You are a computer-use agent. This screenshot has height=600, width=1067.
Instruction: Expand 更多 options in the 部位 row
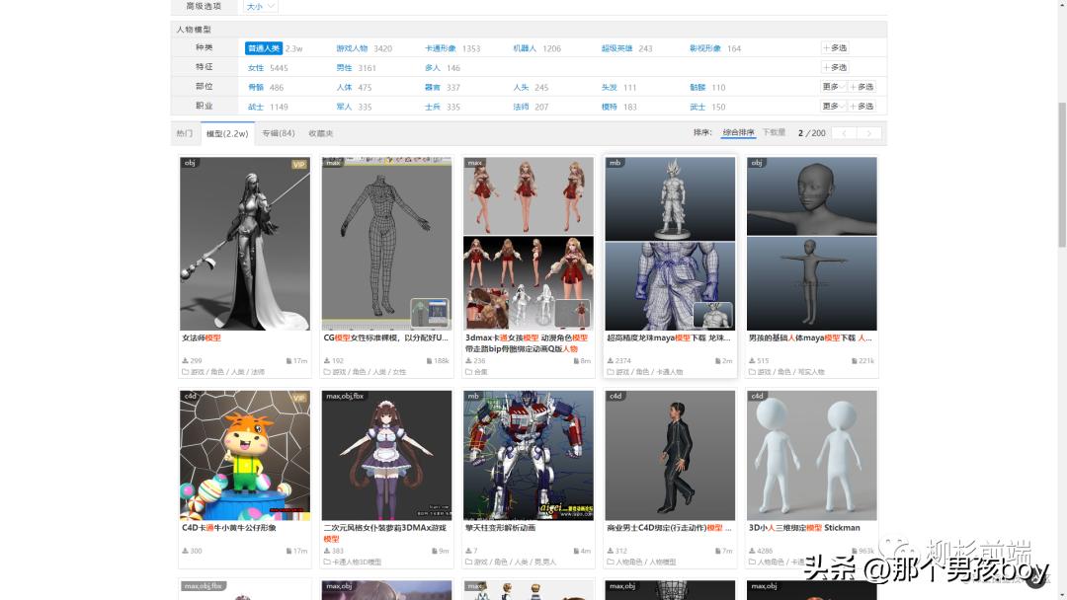[833, 87]
